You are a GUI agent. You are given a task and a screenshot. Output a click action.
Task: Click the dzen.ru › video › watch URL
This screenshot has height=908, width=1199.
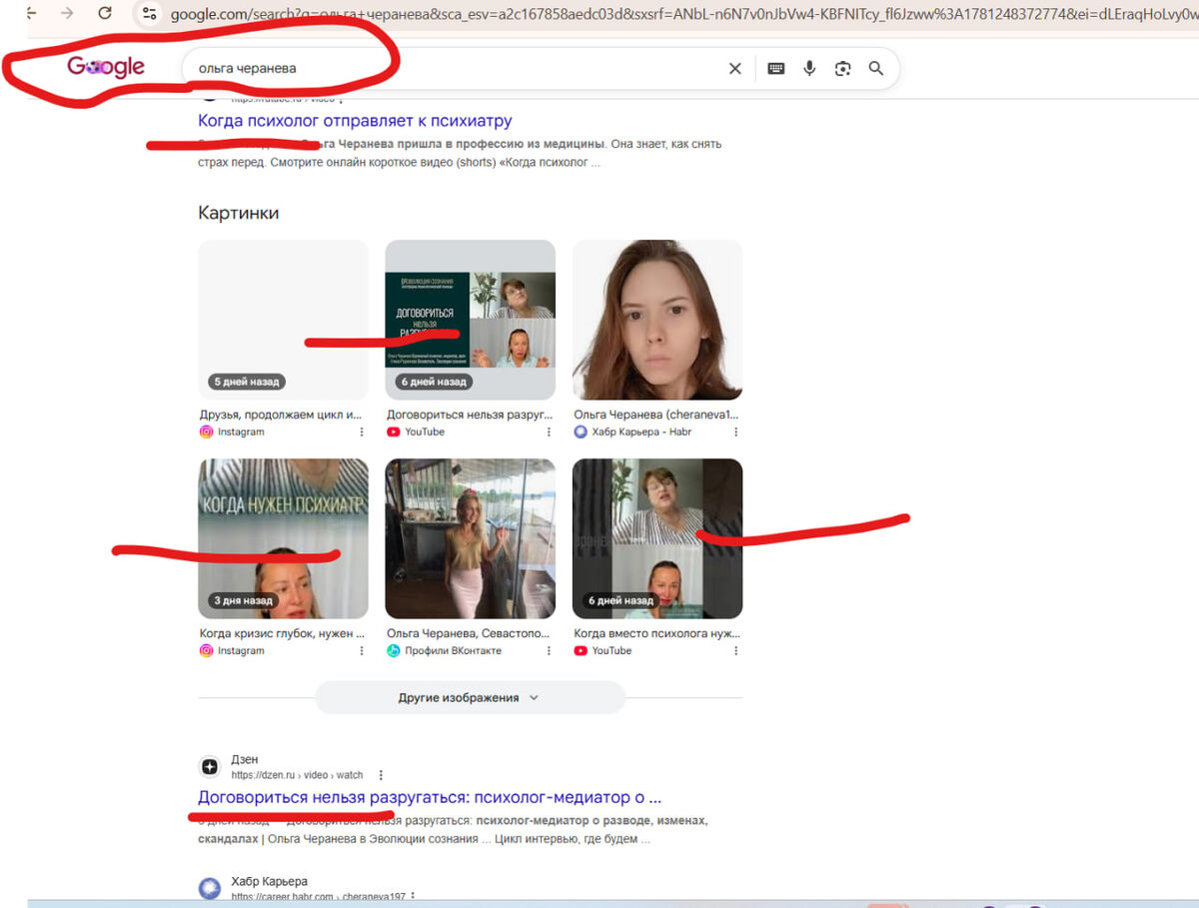pyautogui.click(x=297, y=775)
